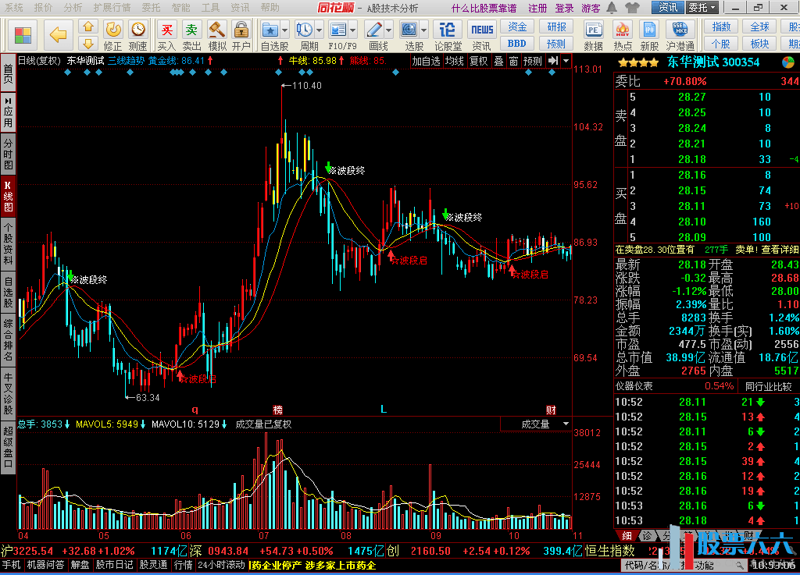Viewport: 800px width, 575px height.
Task: Click the 热点 hot topics icon
Action: click(x=623, y=35)
